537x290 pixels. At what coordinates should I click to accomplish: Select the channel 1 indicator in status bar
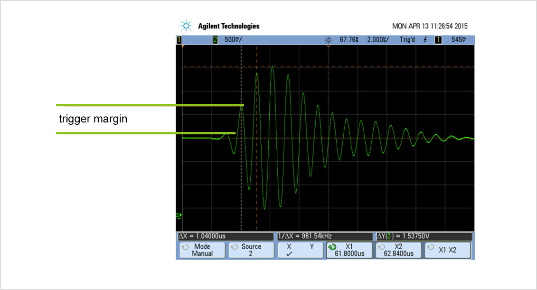coord(179,40)
